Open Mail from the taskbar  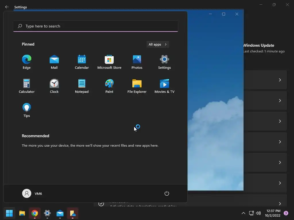[x=60, y=213]
